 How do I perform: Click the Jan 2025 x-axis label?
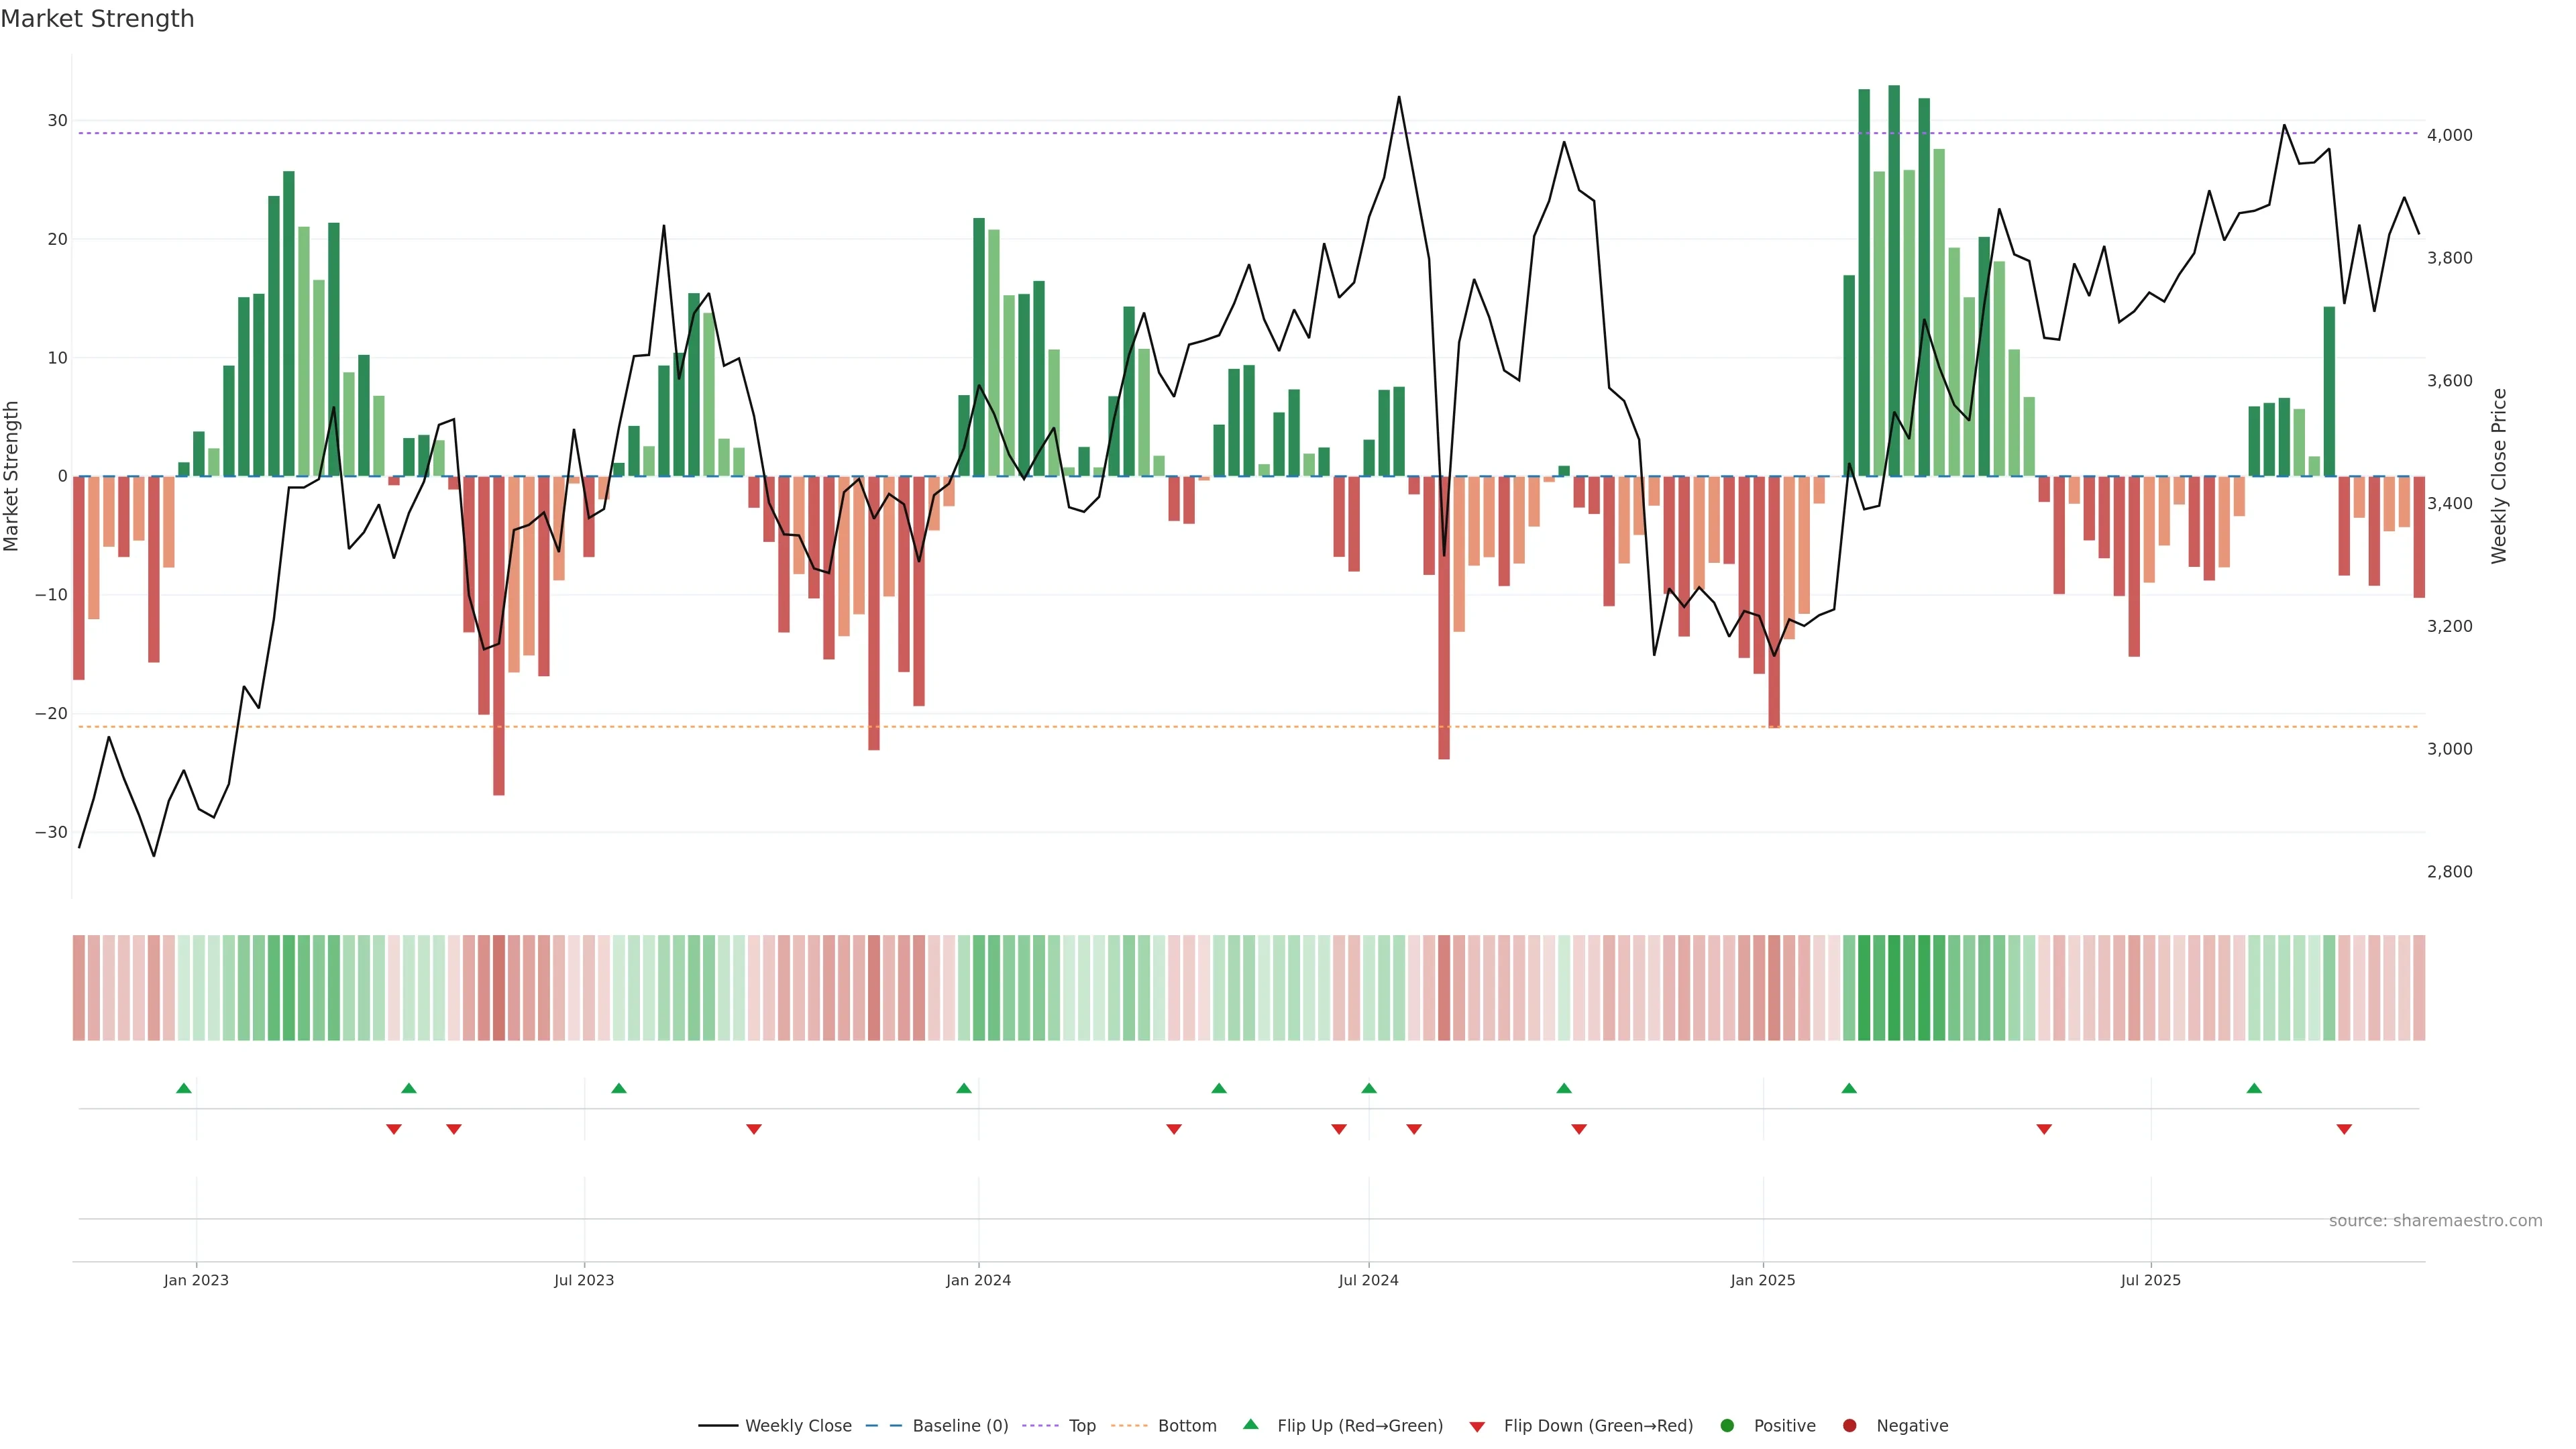click(x=1763, y=1280)
